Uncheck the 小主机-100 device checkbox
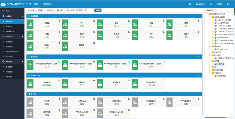 pos(218,49)
